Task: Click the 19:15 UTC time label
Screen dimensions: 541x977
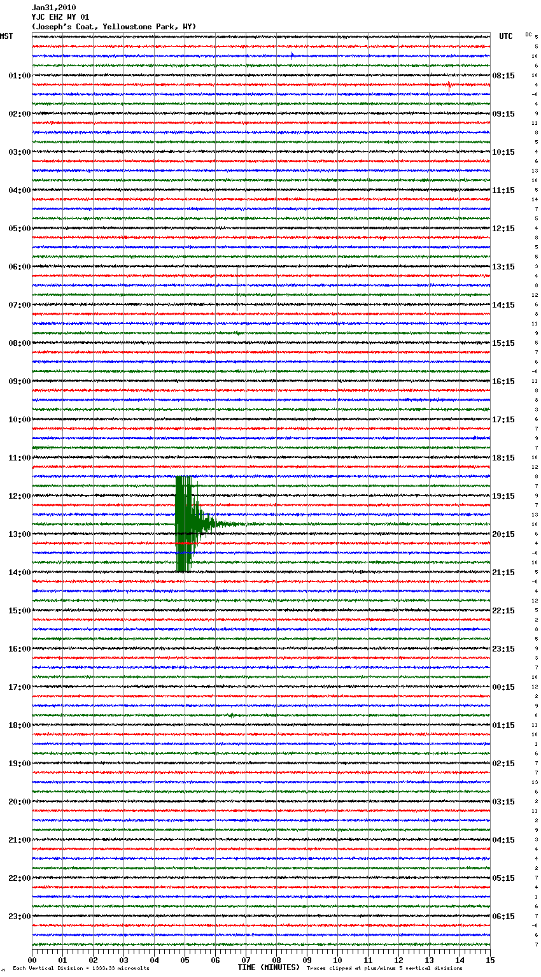Action: click(x=503, y=496)
